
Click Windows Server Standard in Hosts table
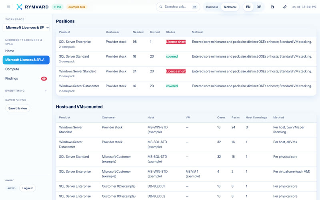[71, 130]
